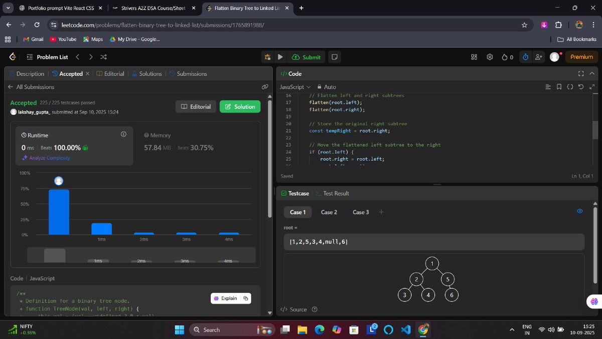Open Windows Start menu
602x339 pixels.
tap(179, 329)
